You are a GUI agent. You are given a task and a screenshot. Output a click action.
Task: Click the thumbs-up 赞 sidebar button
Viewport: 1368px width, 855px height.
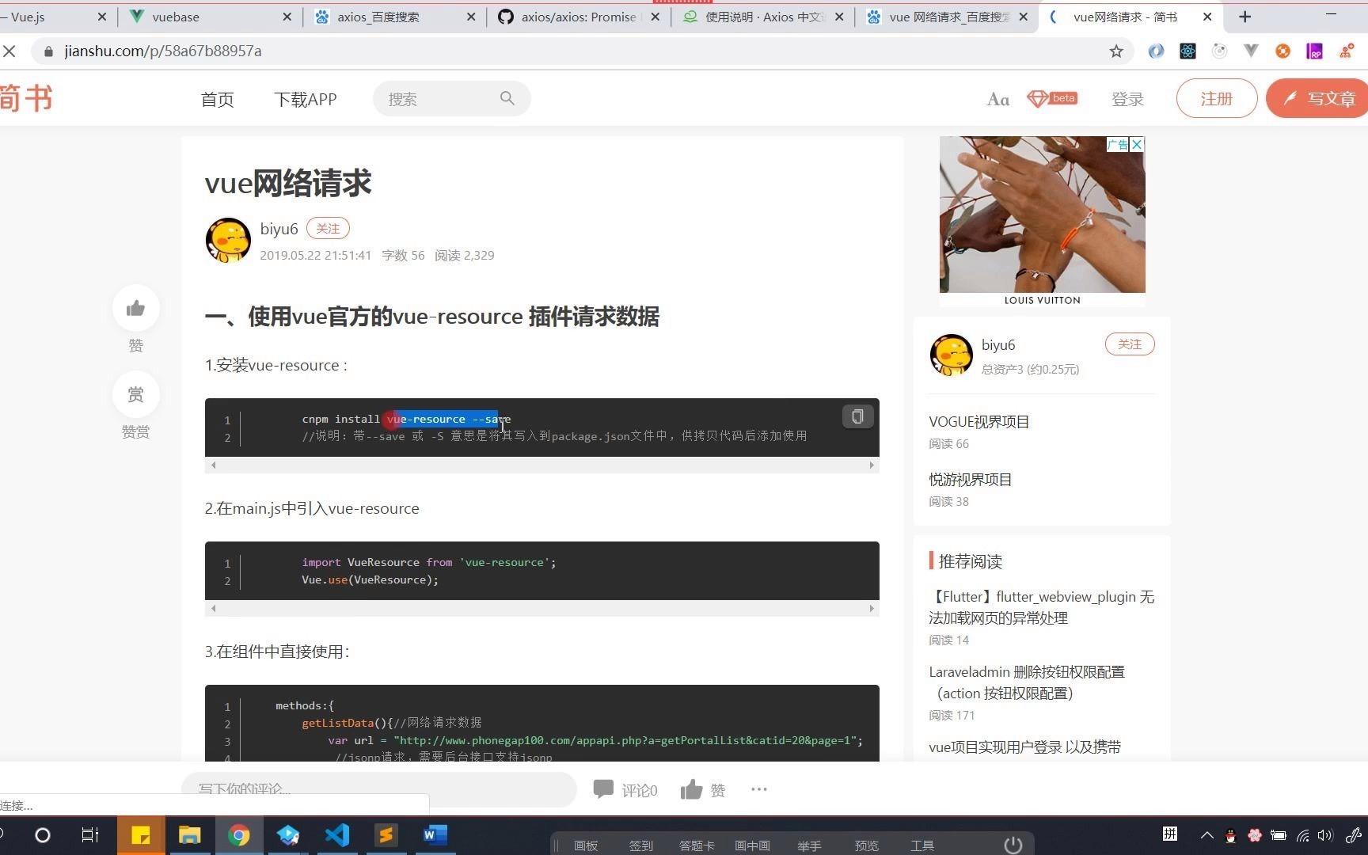coord(136,308)
